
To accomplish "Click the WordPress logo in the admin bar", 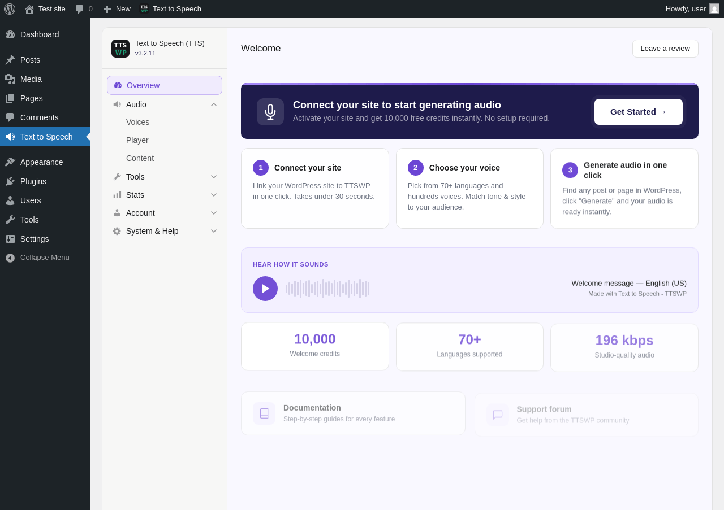I will [x=10, y=9].
